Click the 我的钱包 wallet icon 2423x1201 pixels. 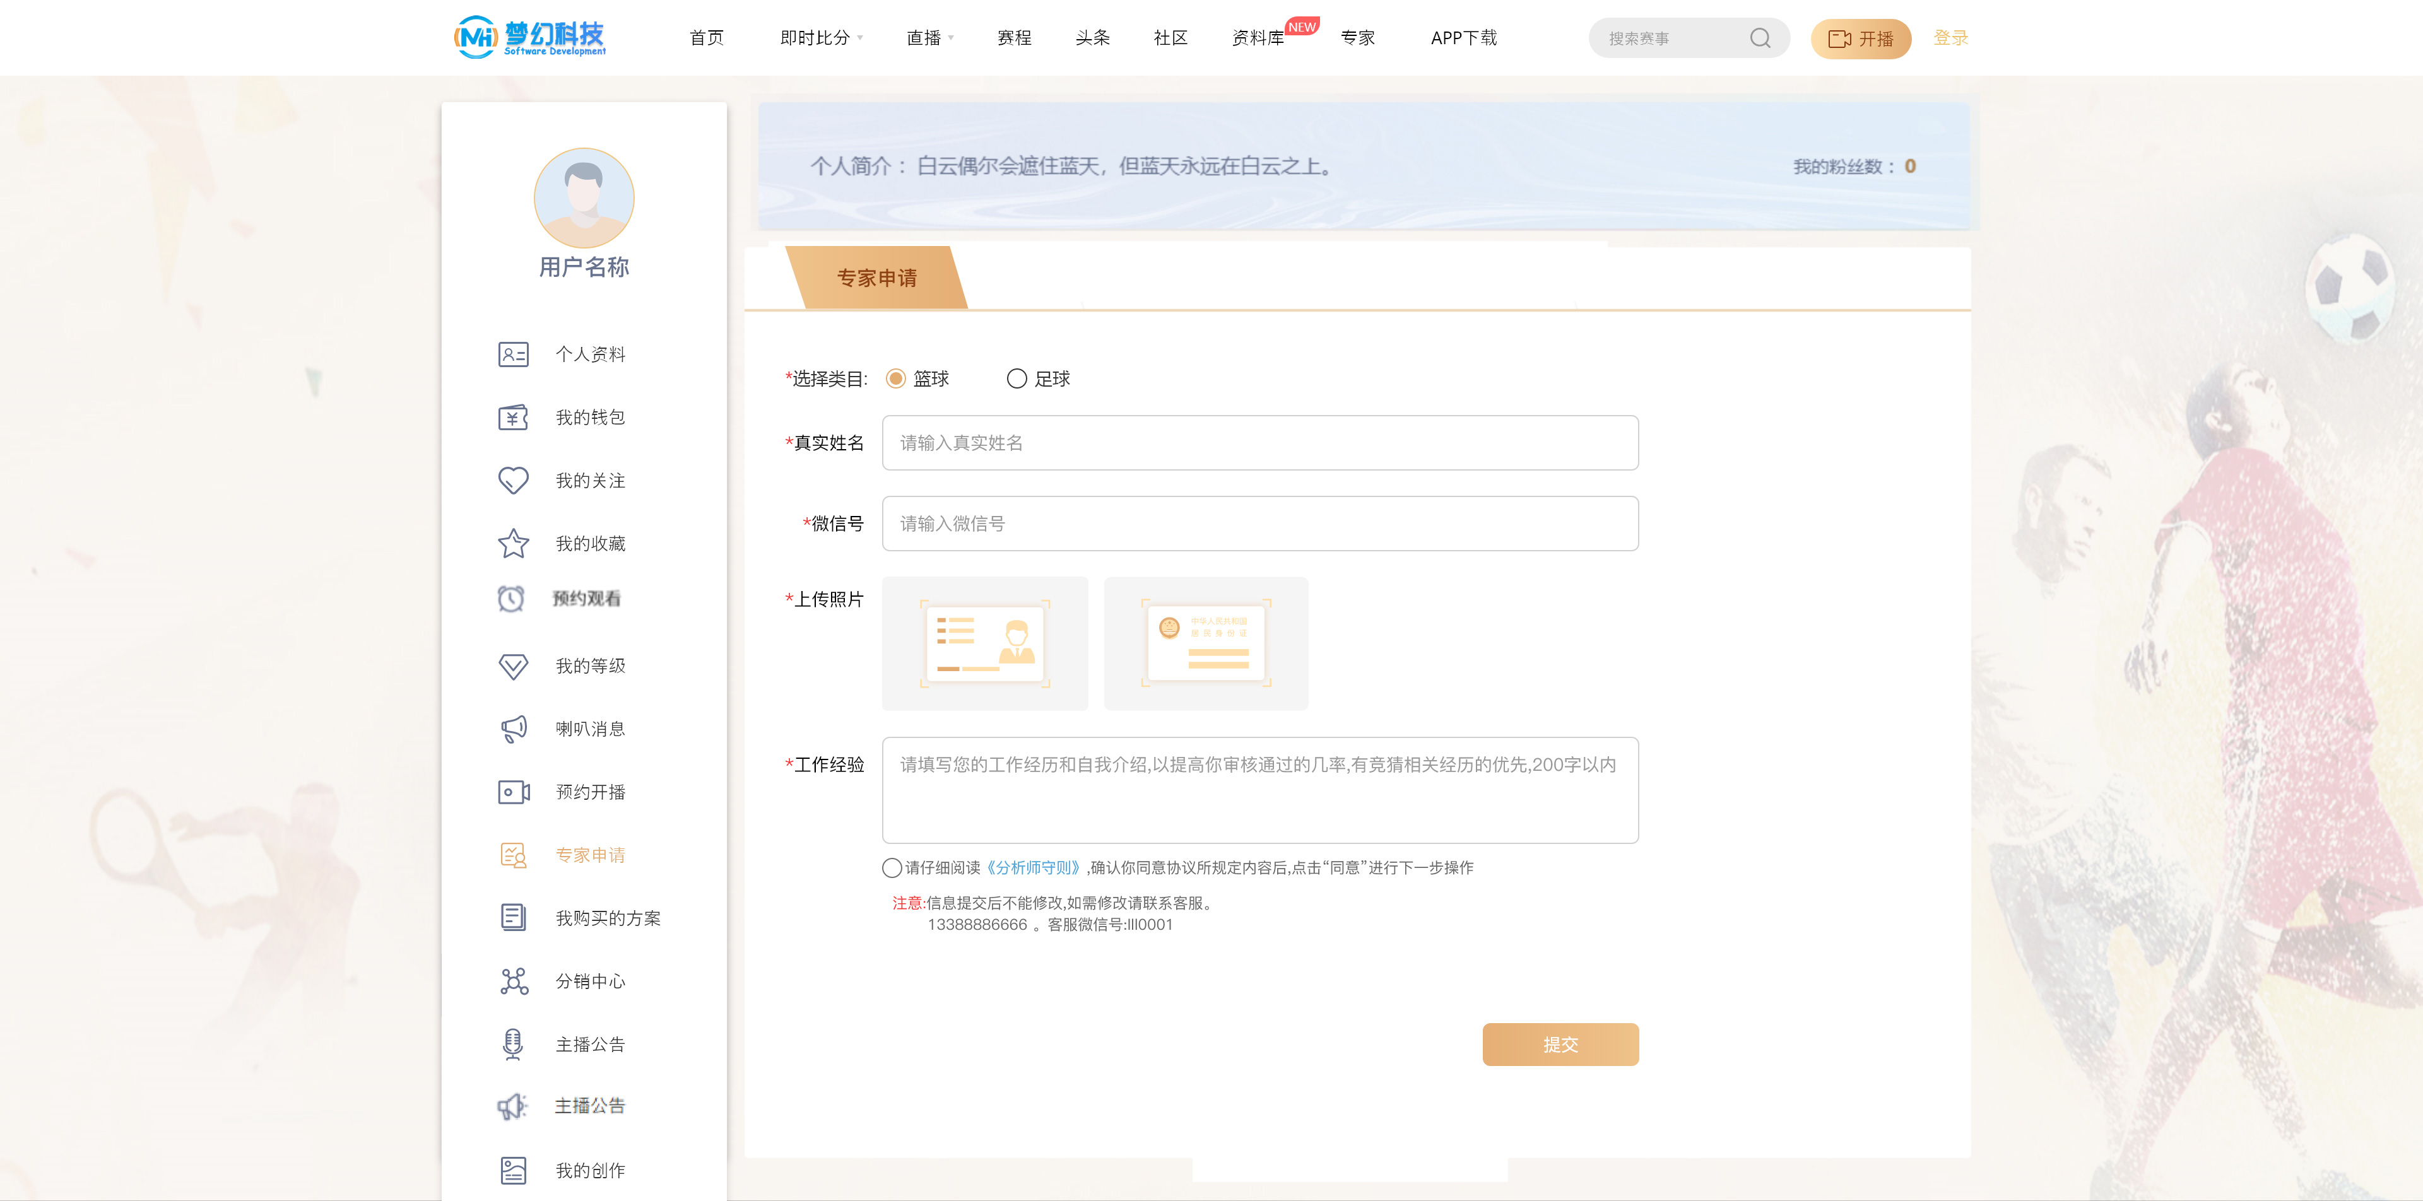tap(512, 418)
